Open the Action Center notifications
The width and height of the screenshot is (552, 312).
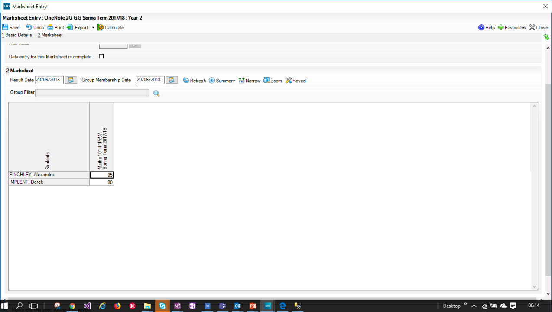tap(513, 306)
